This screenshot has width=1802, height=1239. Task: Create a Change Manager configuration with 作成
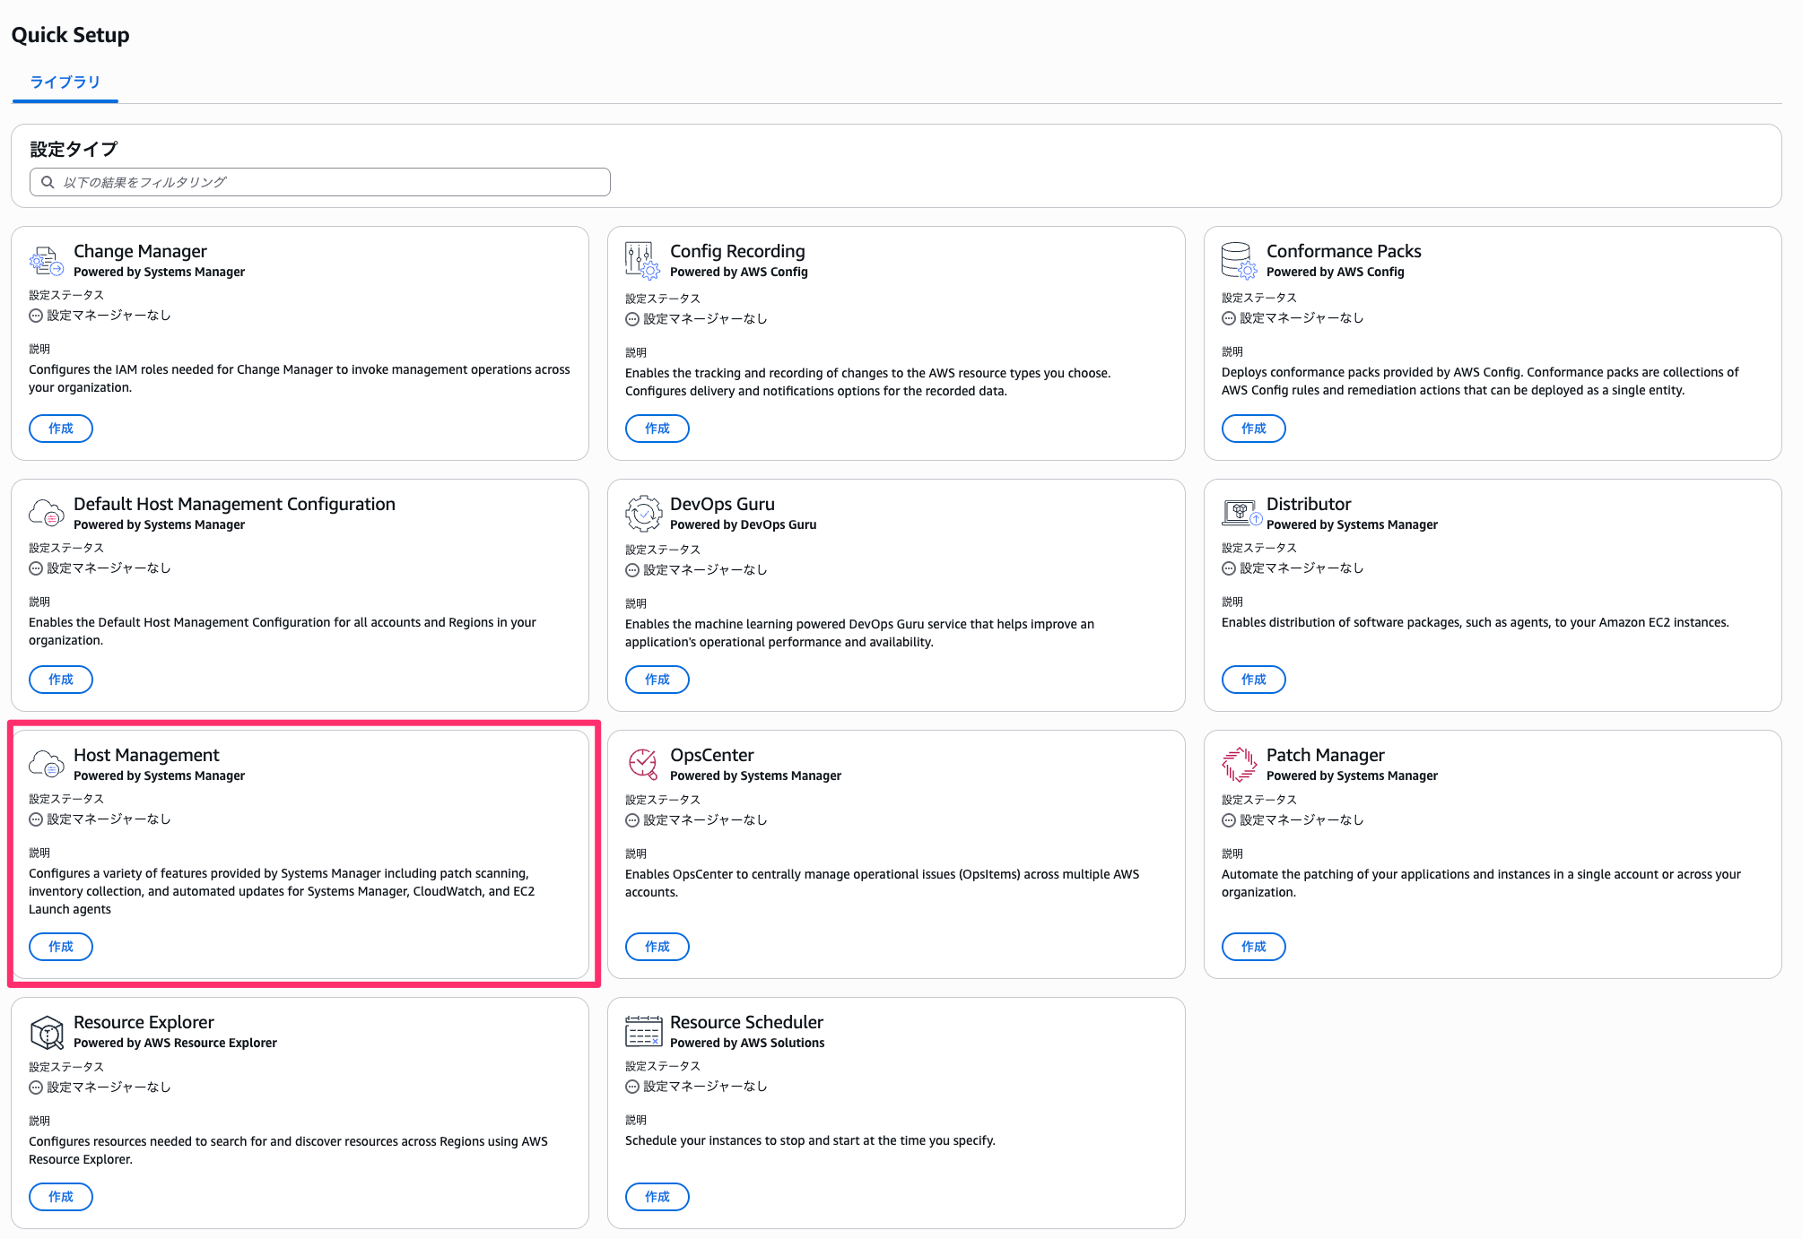pyautogui.click(x=61, y=429)
